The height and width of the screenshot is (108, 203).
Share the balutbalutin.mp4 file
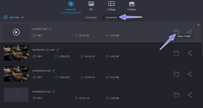click(x=190, y=74)
